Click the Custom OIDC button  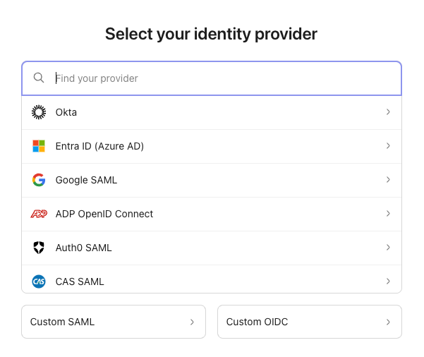click(x=309, y=322)
